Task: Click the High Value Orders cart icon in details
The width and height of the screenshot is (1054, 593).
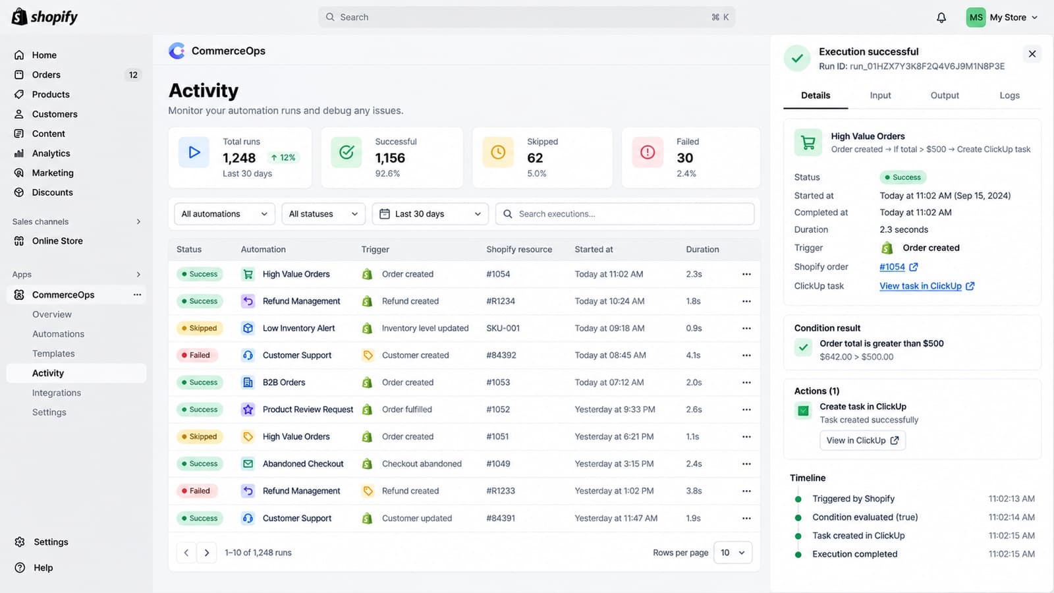Action: tap(808, 142)
